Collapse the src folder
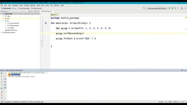 pos(3,21)
